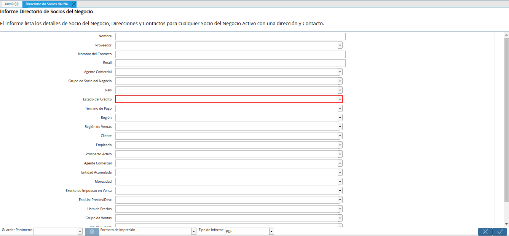509x236 pixels.
Task: Confirm report with checkmark button
Action: tap(500, 231)
